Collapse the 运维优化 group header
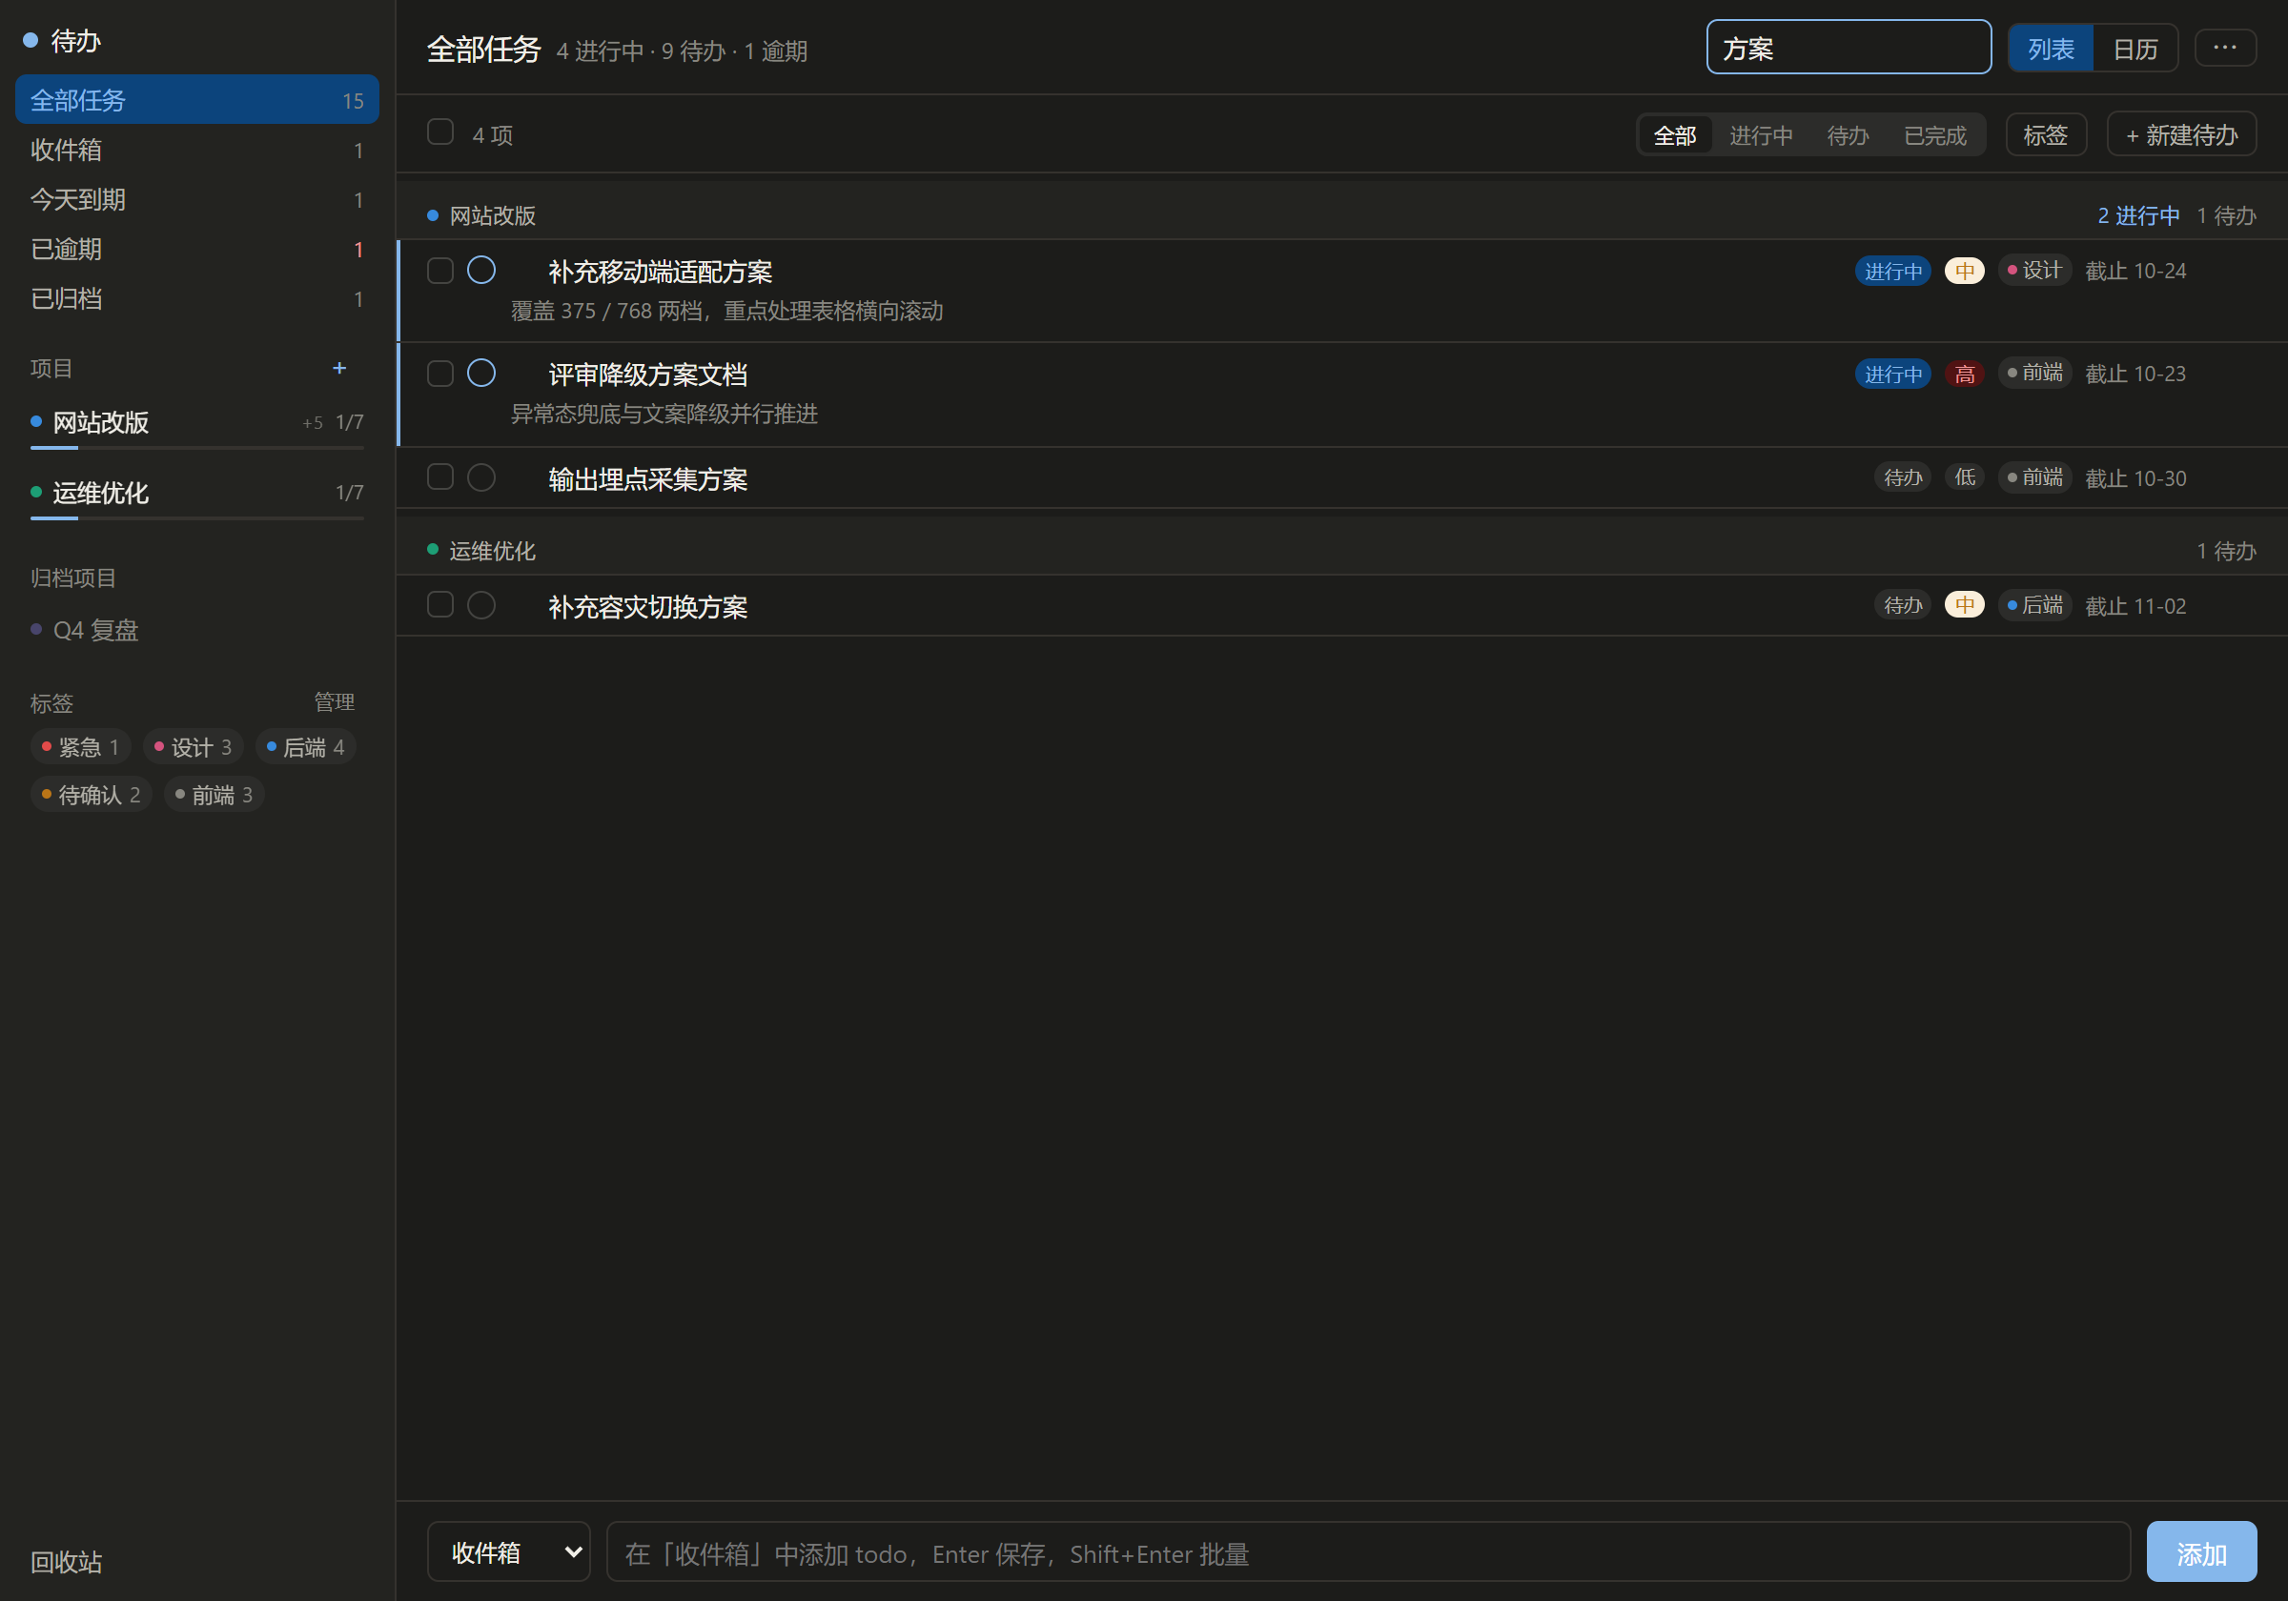Image resolution: width=2288 pixels, height=1601 pixels. pos(1341,550)
